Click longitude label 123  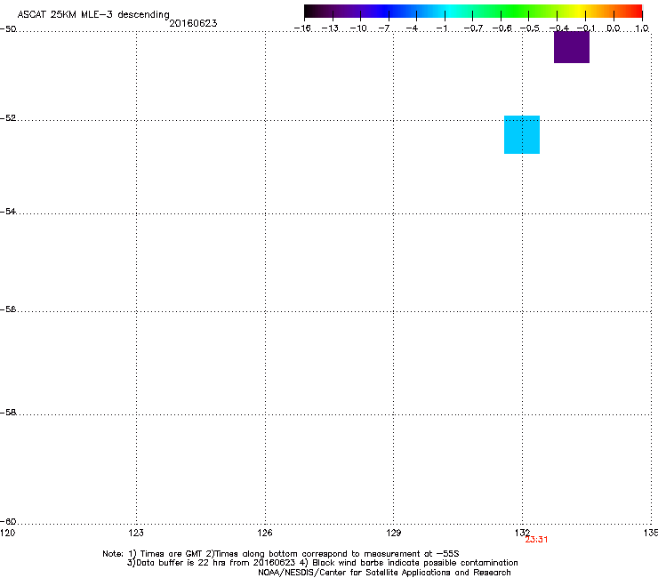point(136,533)
